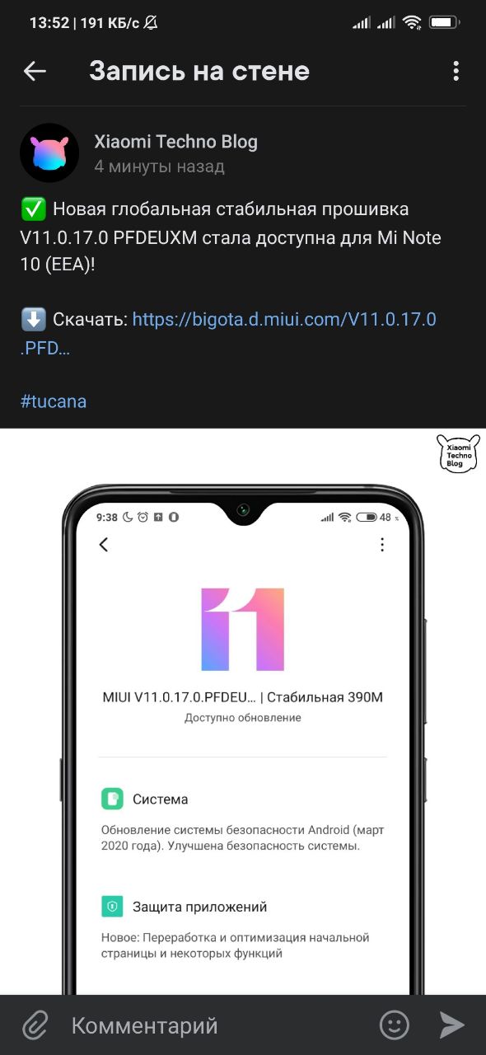This screenshot has height=1055, width=486.
Task: Open the Xiaomi Techno Blog avatar
Action: point(49,153)
